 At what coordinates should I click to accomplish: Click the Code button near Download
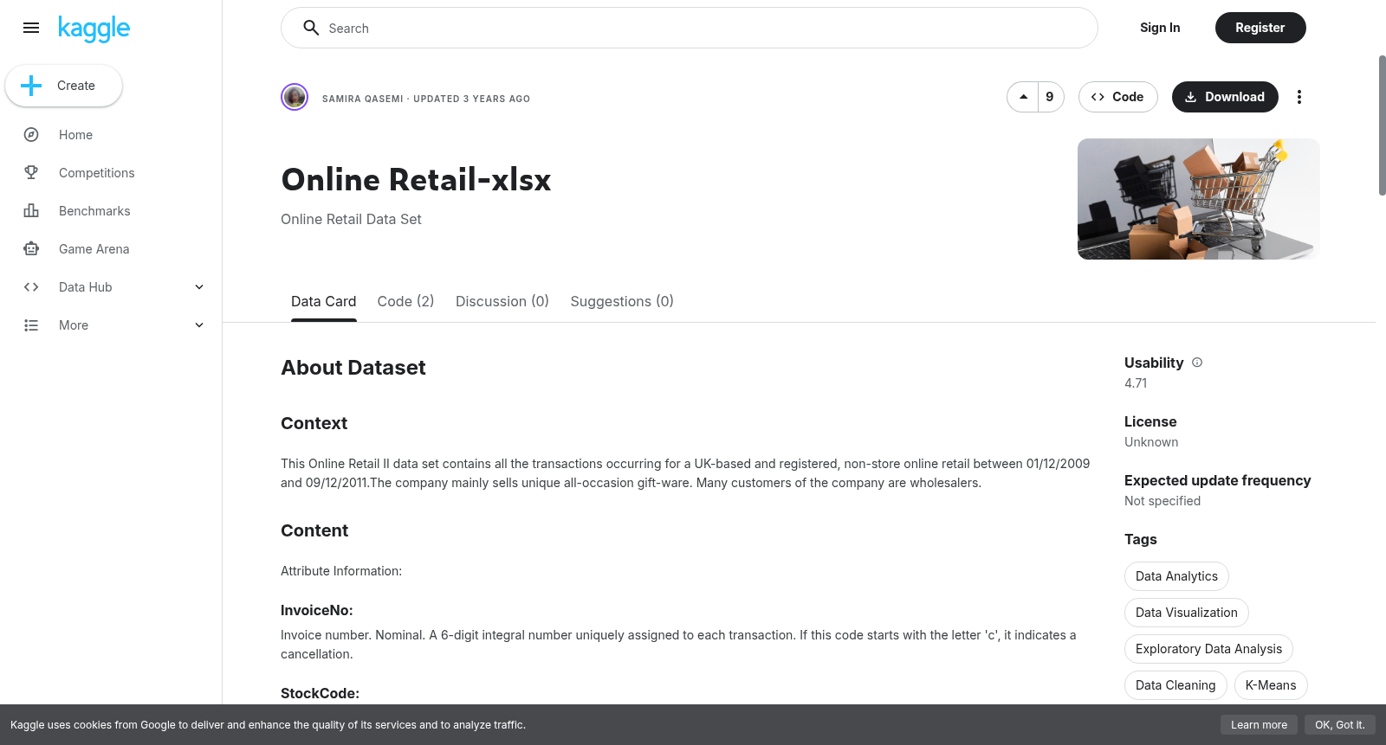pyautogui.click(x=1118, y=97)
